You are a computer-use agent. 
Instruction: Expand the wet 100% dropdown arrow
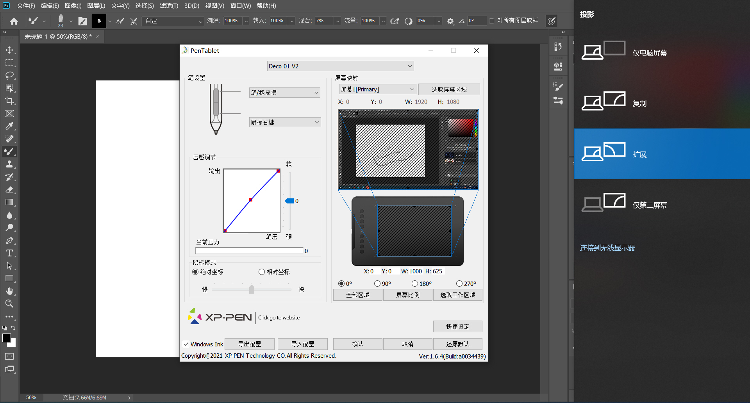coord(246,21)
